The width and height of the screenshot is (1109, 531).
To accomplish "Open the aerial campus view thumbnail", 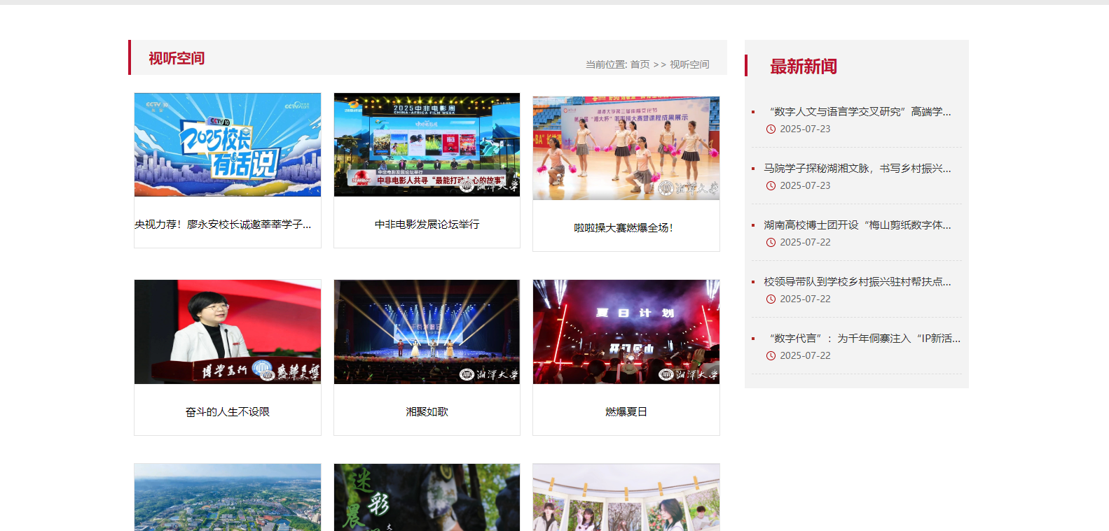I will tap(227, 497).
